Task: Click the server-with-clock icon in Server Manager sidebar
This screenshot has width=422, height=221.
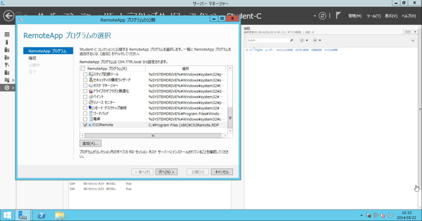Action: coord(7,57)
